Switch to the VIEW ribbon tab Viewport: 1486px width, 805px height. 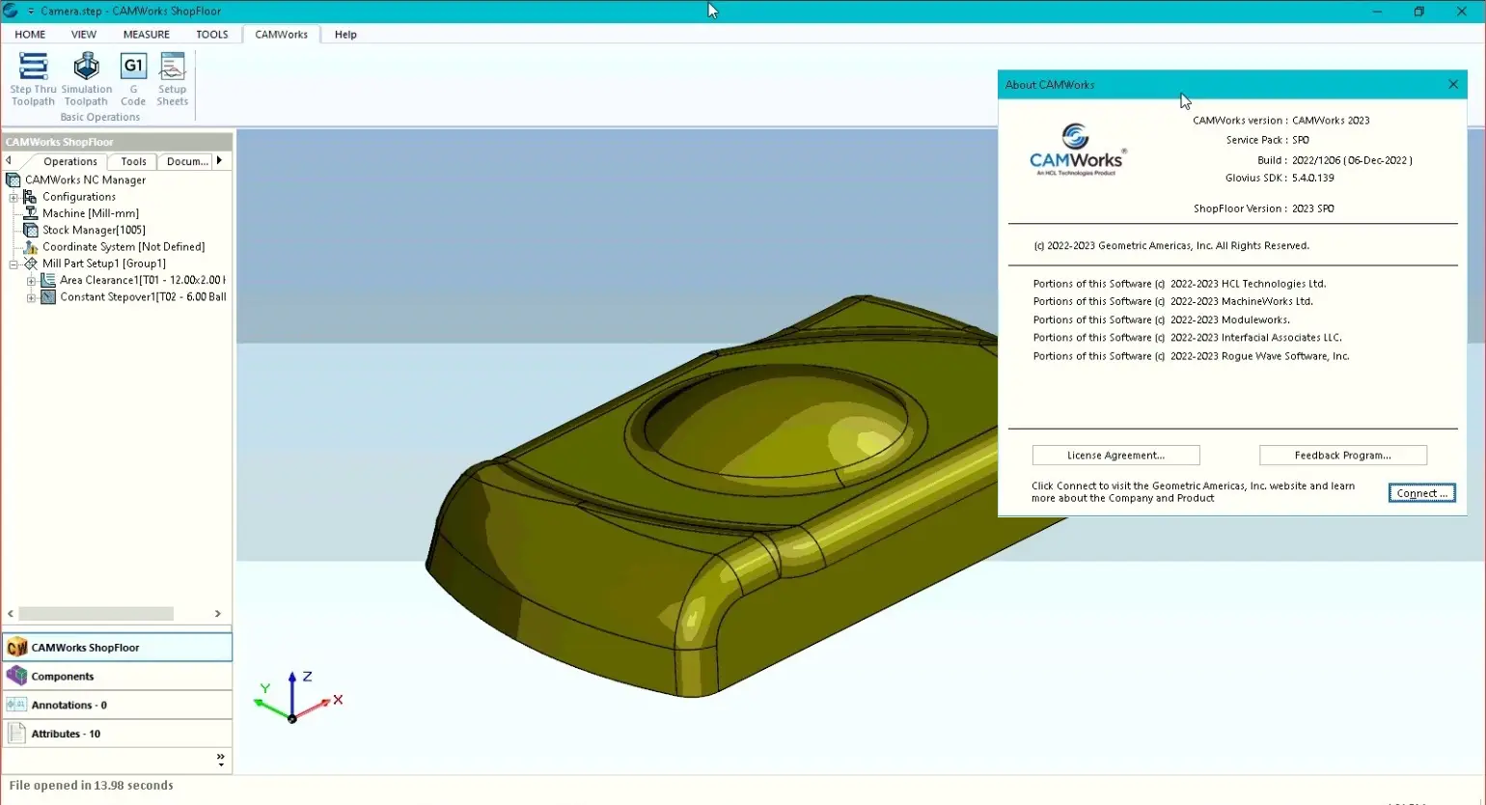84,34
